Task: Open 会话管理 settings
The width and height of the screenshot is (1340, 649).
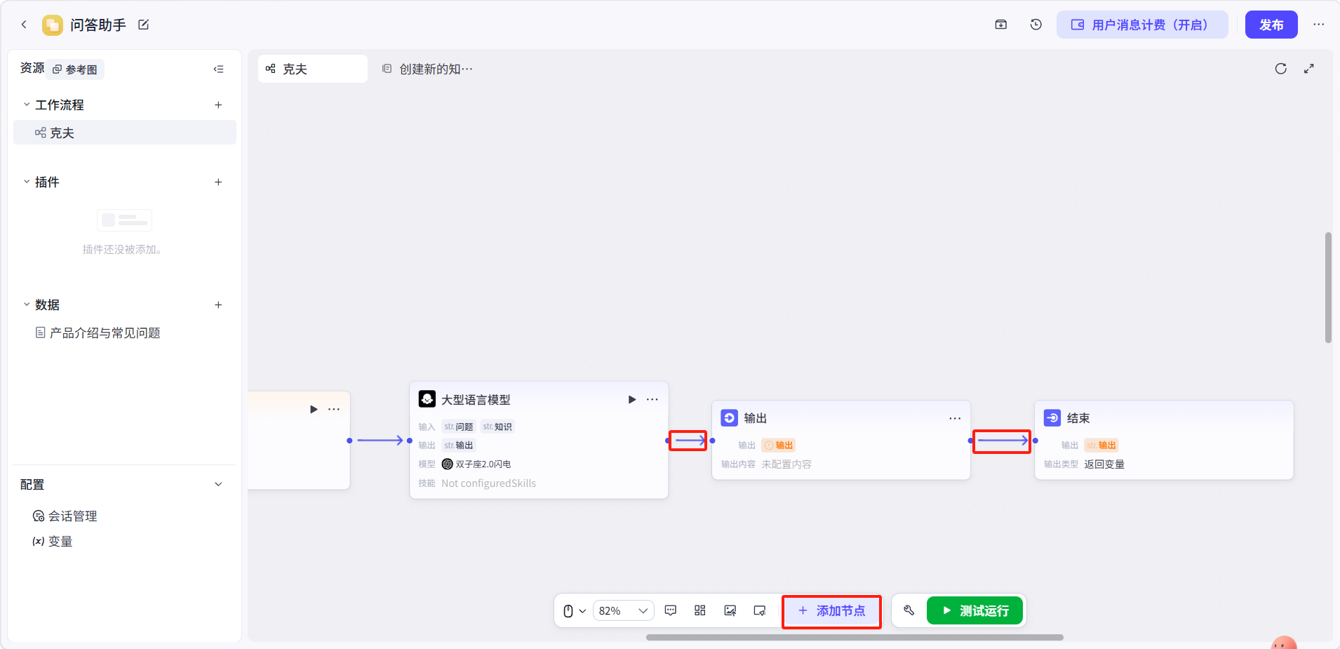Action: 65,516
